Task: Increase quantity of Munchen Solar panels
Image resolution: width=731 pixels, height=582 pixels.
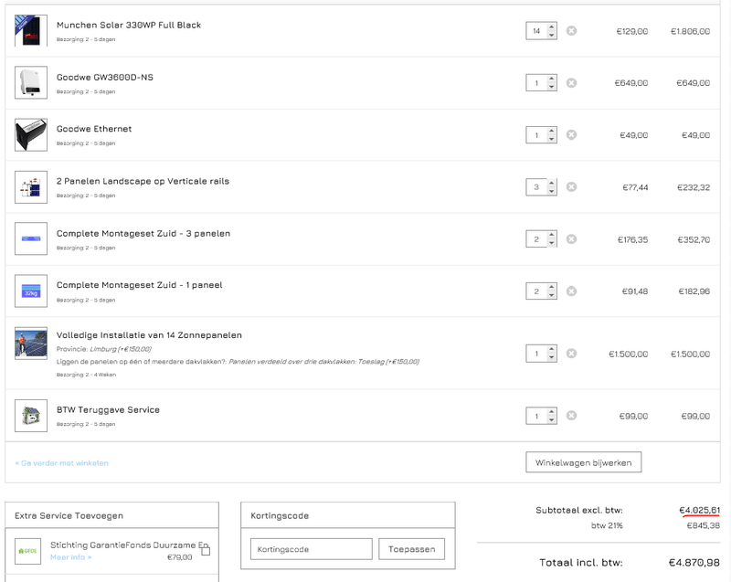Action: [551, 26]
